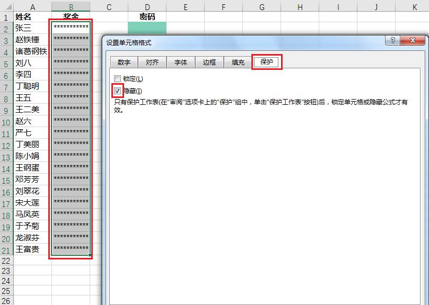Click the select-all corner triangle
This screenshot has width=429, height=305.
click(x=8, y=7)
